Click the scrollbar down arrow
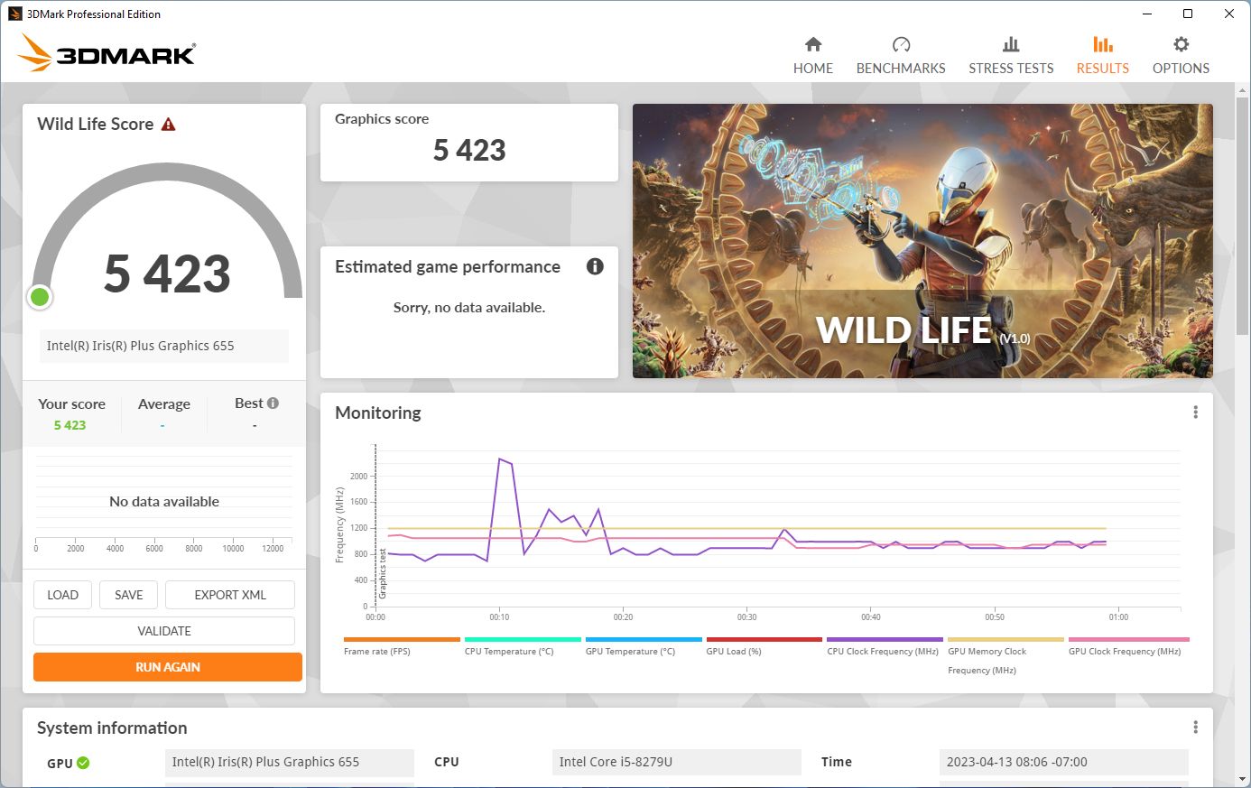The height and width of the screenshot is (788, 1251). tap(1243, 778)
